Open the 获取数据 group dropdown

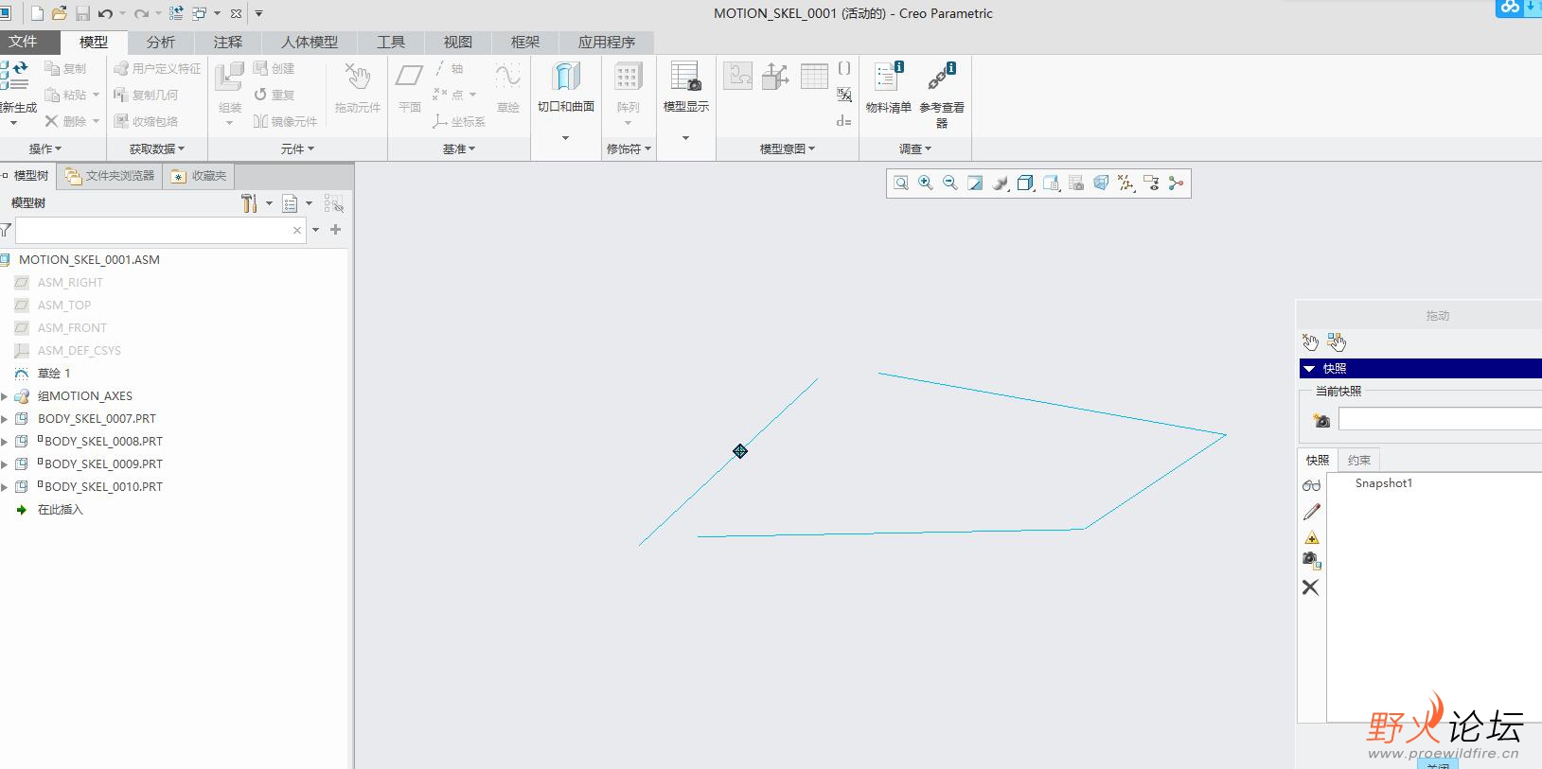(157, 149)
